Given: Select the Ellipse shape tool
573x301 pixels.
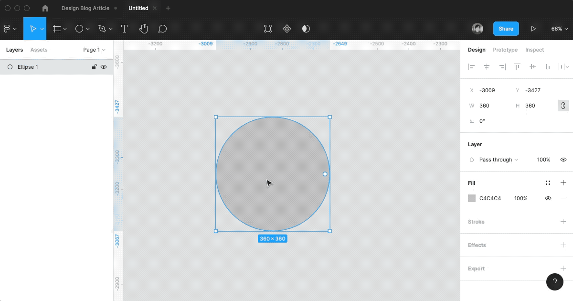Looking at the screenshot, I should click(x=79, y=29).
